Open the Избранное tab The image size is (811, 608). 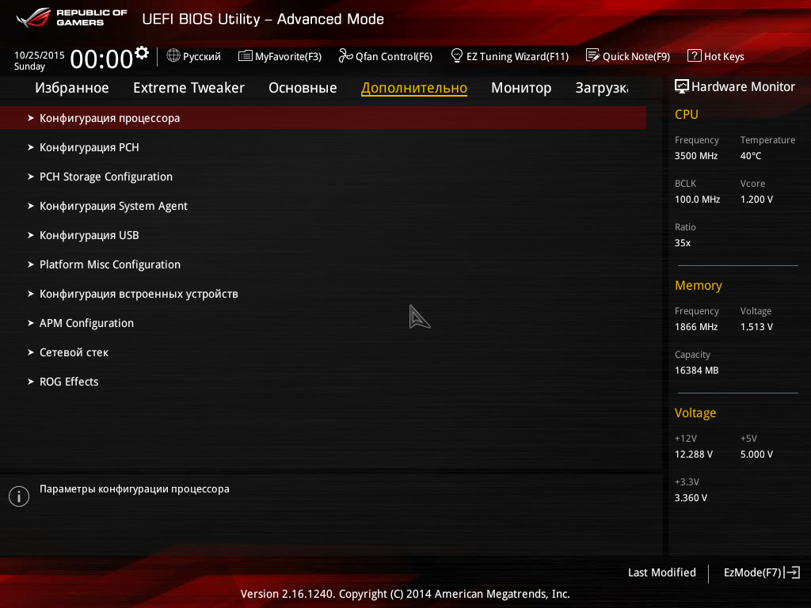point(72,88)
